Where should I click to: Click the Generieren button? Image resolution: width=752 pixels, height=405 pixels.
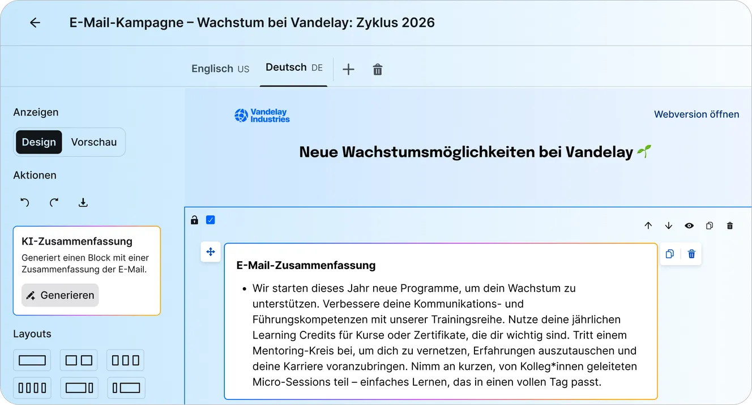tap(60, 295)
